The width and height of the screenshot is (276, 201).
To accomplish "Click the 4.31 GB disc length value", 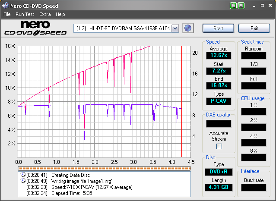I will 219,188.
